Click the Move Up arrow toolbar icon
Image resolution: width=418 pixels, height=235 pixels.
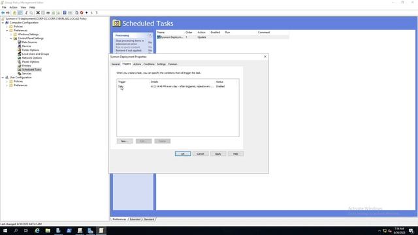pyautogui.click(x=91, y=12)
